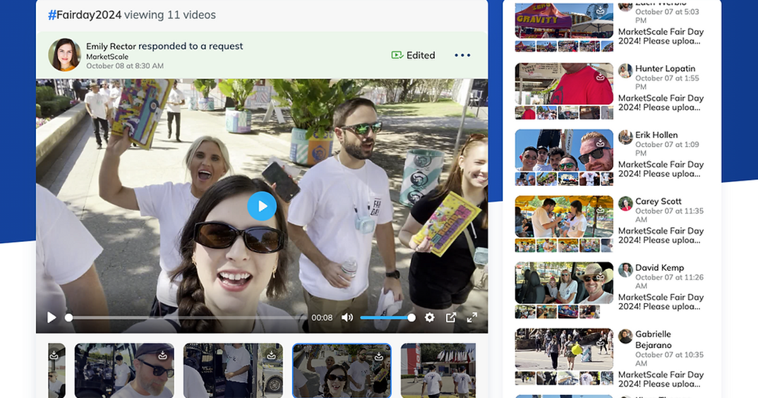Click the #Fairday2024 hashtag heading
The height and width of the screenshot is (398, 758).
pos(85,15)
